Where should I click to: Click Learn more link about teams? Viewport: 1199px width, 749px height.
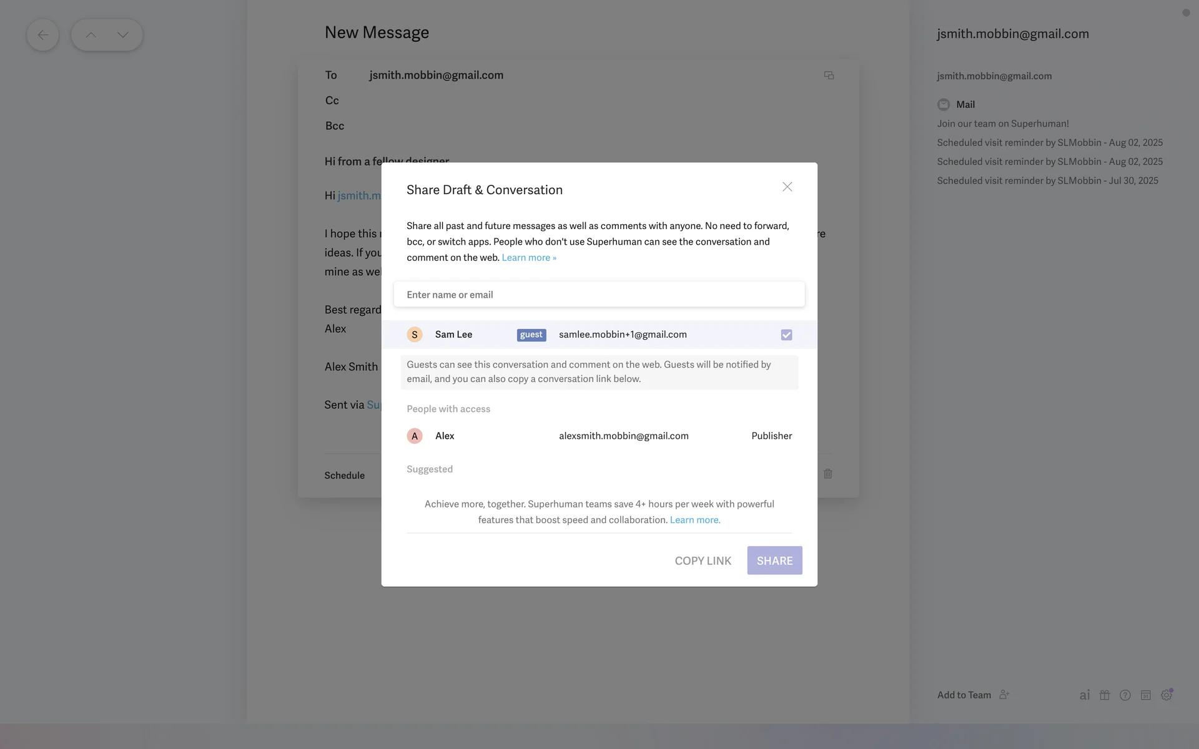pyautogui.click(x=694, y=520)
